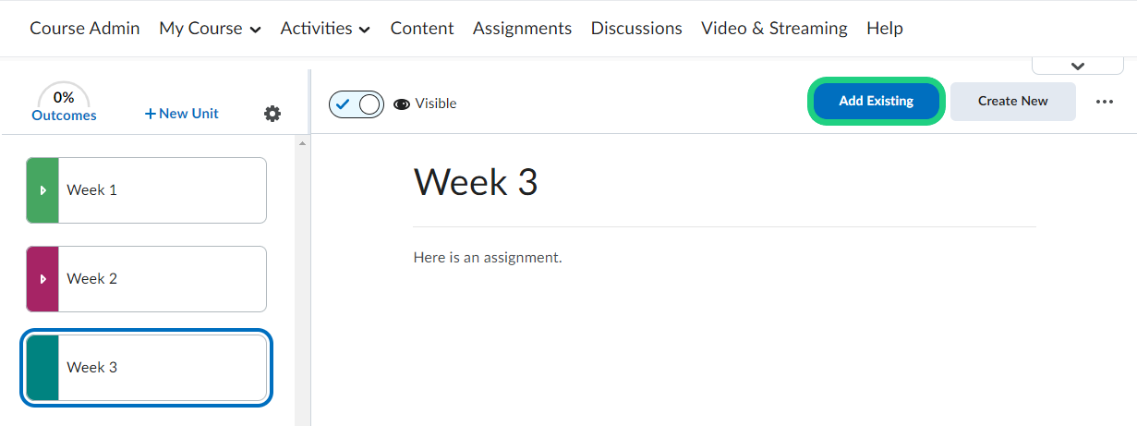Image resolution: width=1137 pixels, height=426 pixels.
Task: Open the Discussions nav item
Action: tap(636, 29)
